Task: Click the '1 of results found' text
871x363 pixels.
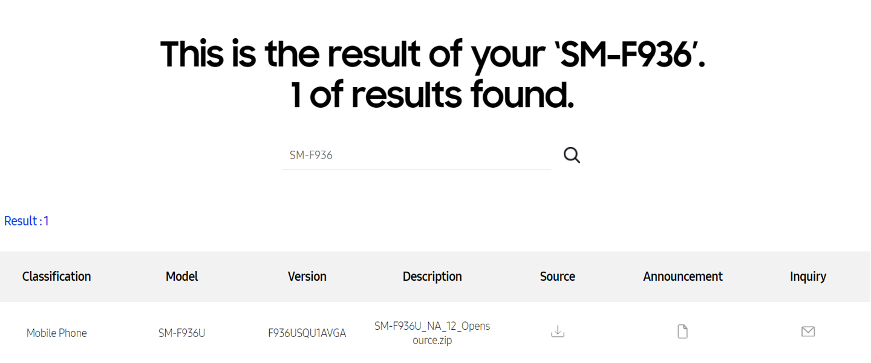Action: [432, 96]
